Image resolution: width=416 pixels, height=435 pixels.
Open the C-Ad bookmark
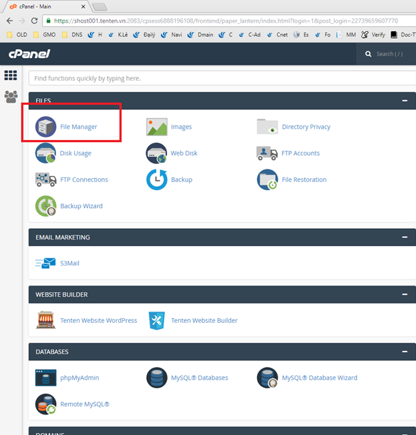(x=250, y=35)
